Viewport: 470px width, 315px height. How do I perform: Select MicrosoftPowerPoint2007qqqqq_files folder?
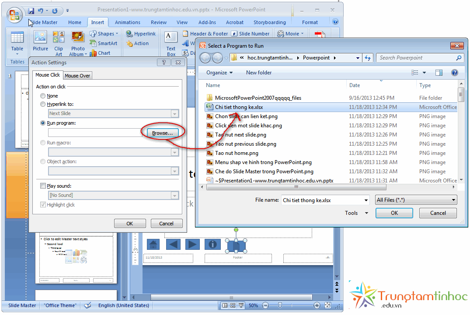pyautogui.click(x=258, y=98)
